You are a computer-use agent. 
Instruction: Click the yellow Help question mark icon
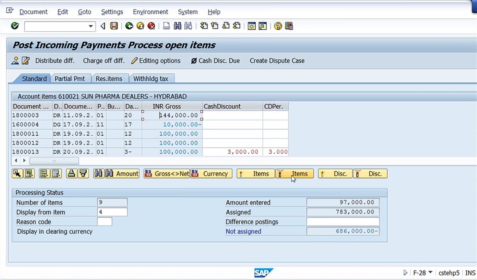click(x=278, y=26)
